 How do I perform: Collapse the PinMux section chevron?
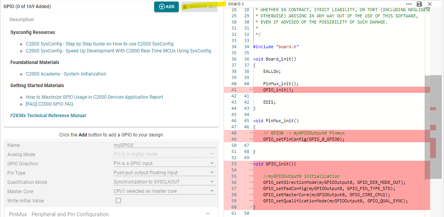pos(208,214)
